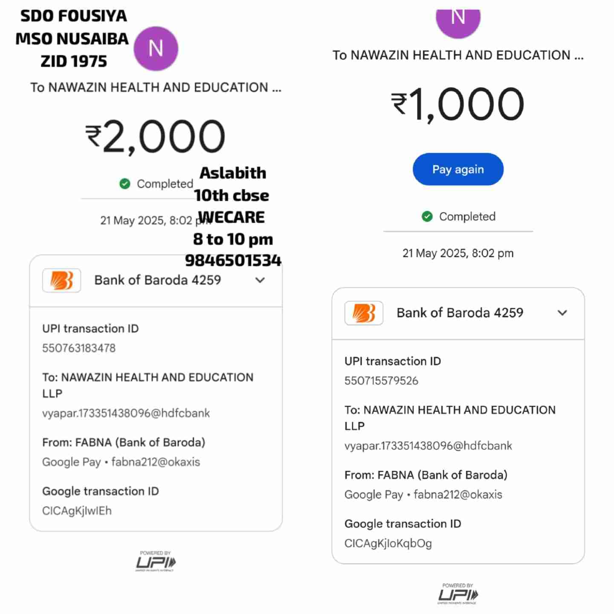Viewport: 614px width, 614px height.
Task: Click Google transaction ID CICAgKjIoKqbOg
Action: (388, 543)
